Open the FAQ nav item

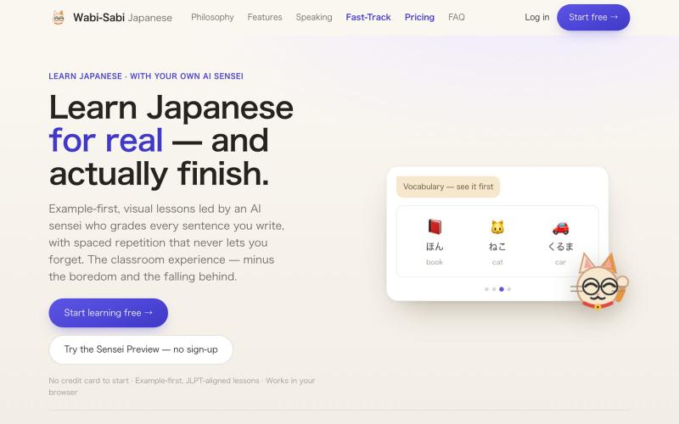click(457, 17)
